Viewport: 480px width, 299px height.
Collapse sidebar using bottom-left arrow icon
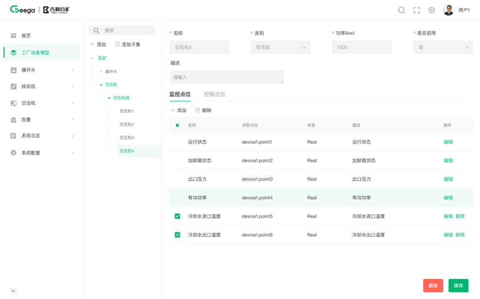[x=14, y=291]
